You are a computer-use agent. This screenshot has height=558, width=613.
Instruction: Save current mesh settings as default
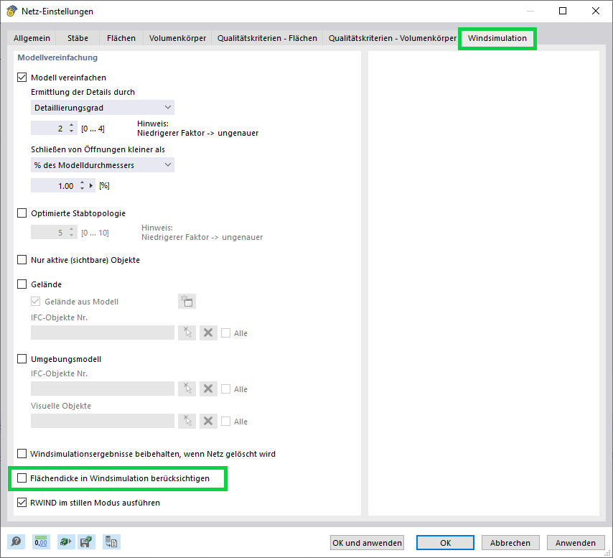(x=87, y=542)
